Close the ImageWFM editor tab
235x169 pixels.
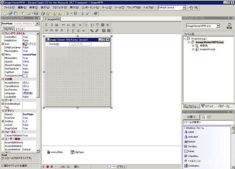click(46, 19)
